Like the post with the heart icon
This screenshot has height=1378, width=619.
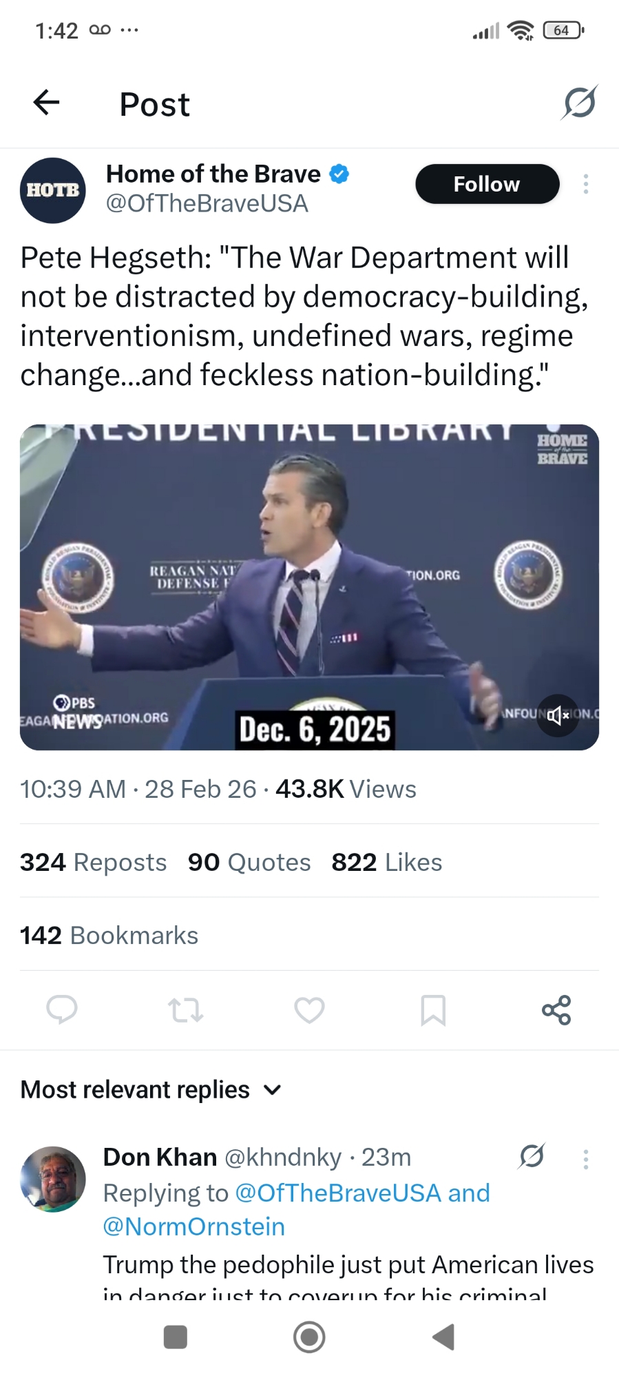[x=309, y=1010]
